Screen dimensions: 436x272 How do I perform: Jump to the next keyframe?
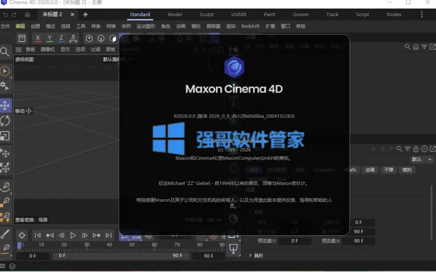click(x=97, y=235)
